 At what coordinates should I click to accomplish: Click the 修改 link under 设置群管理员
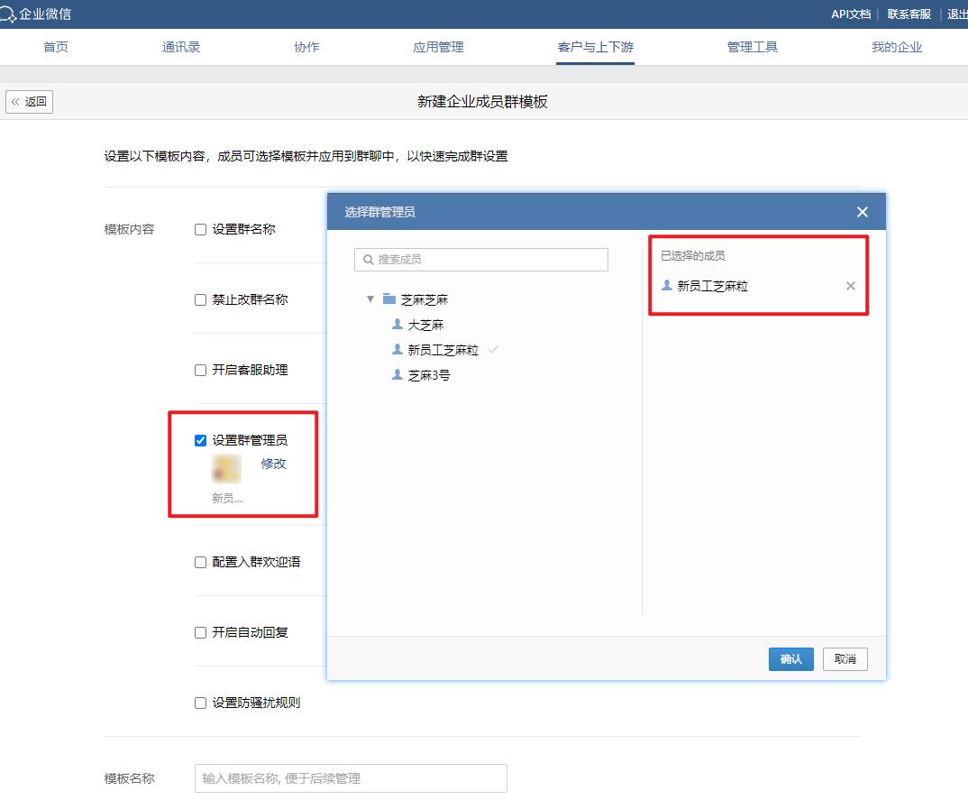273,464
